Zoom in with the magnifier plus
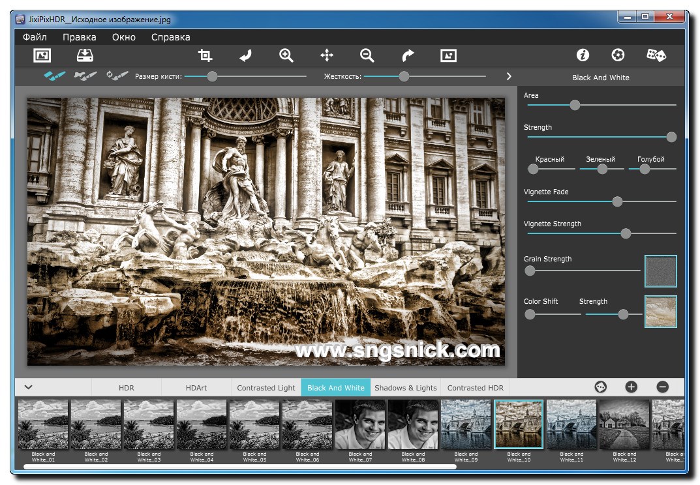This screenshot has width=700, height=485. click(x=286, y=55)
